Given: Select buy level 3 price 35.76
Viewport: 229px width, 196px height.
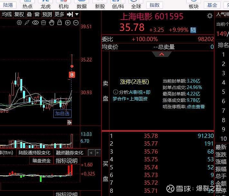Looking at the screenshot, I should 151,152.
